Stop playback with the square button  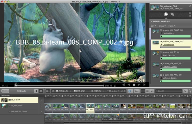click(x=134, y=85)
